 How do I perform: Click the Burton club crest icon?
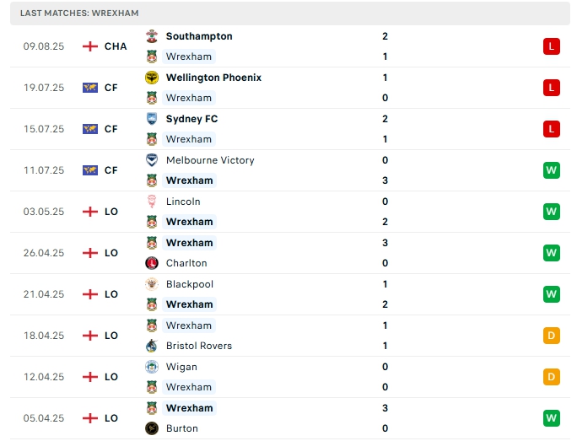[x=152, y=428]
